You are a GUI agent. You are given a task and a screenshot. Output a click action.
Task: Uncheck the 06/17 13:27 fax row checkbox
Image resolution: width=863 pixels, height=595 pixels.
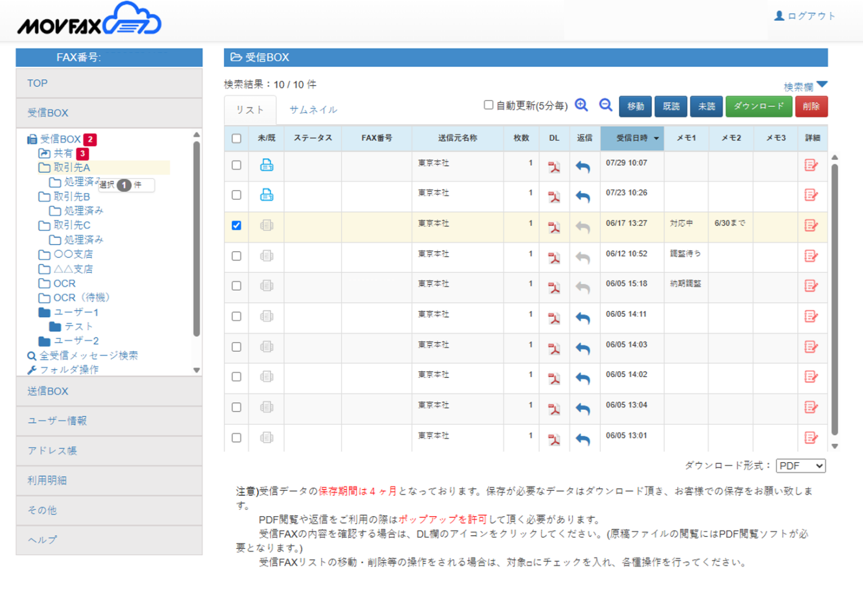(236, 225)
